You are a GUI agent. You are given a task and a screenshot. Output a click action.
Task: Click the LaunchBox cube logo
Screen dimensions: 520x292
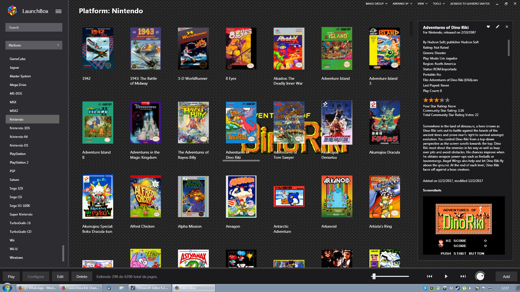click(x=12, y=11)
